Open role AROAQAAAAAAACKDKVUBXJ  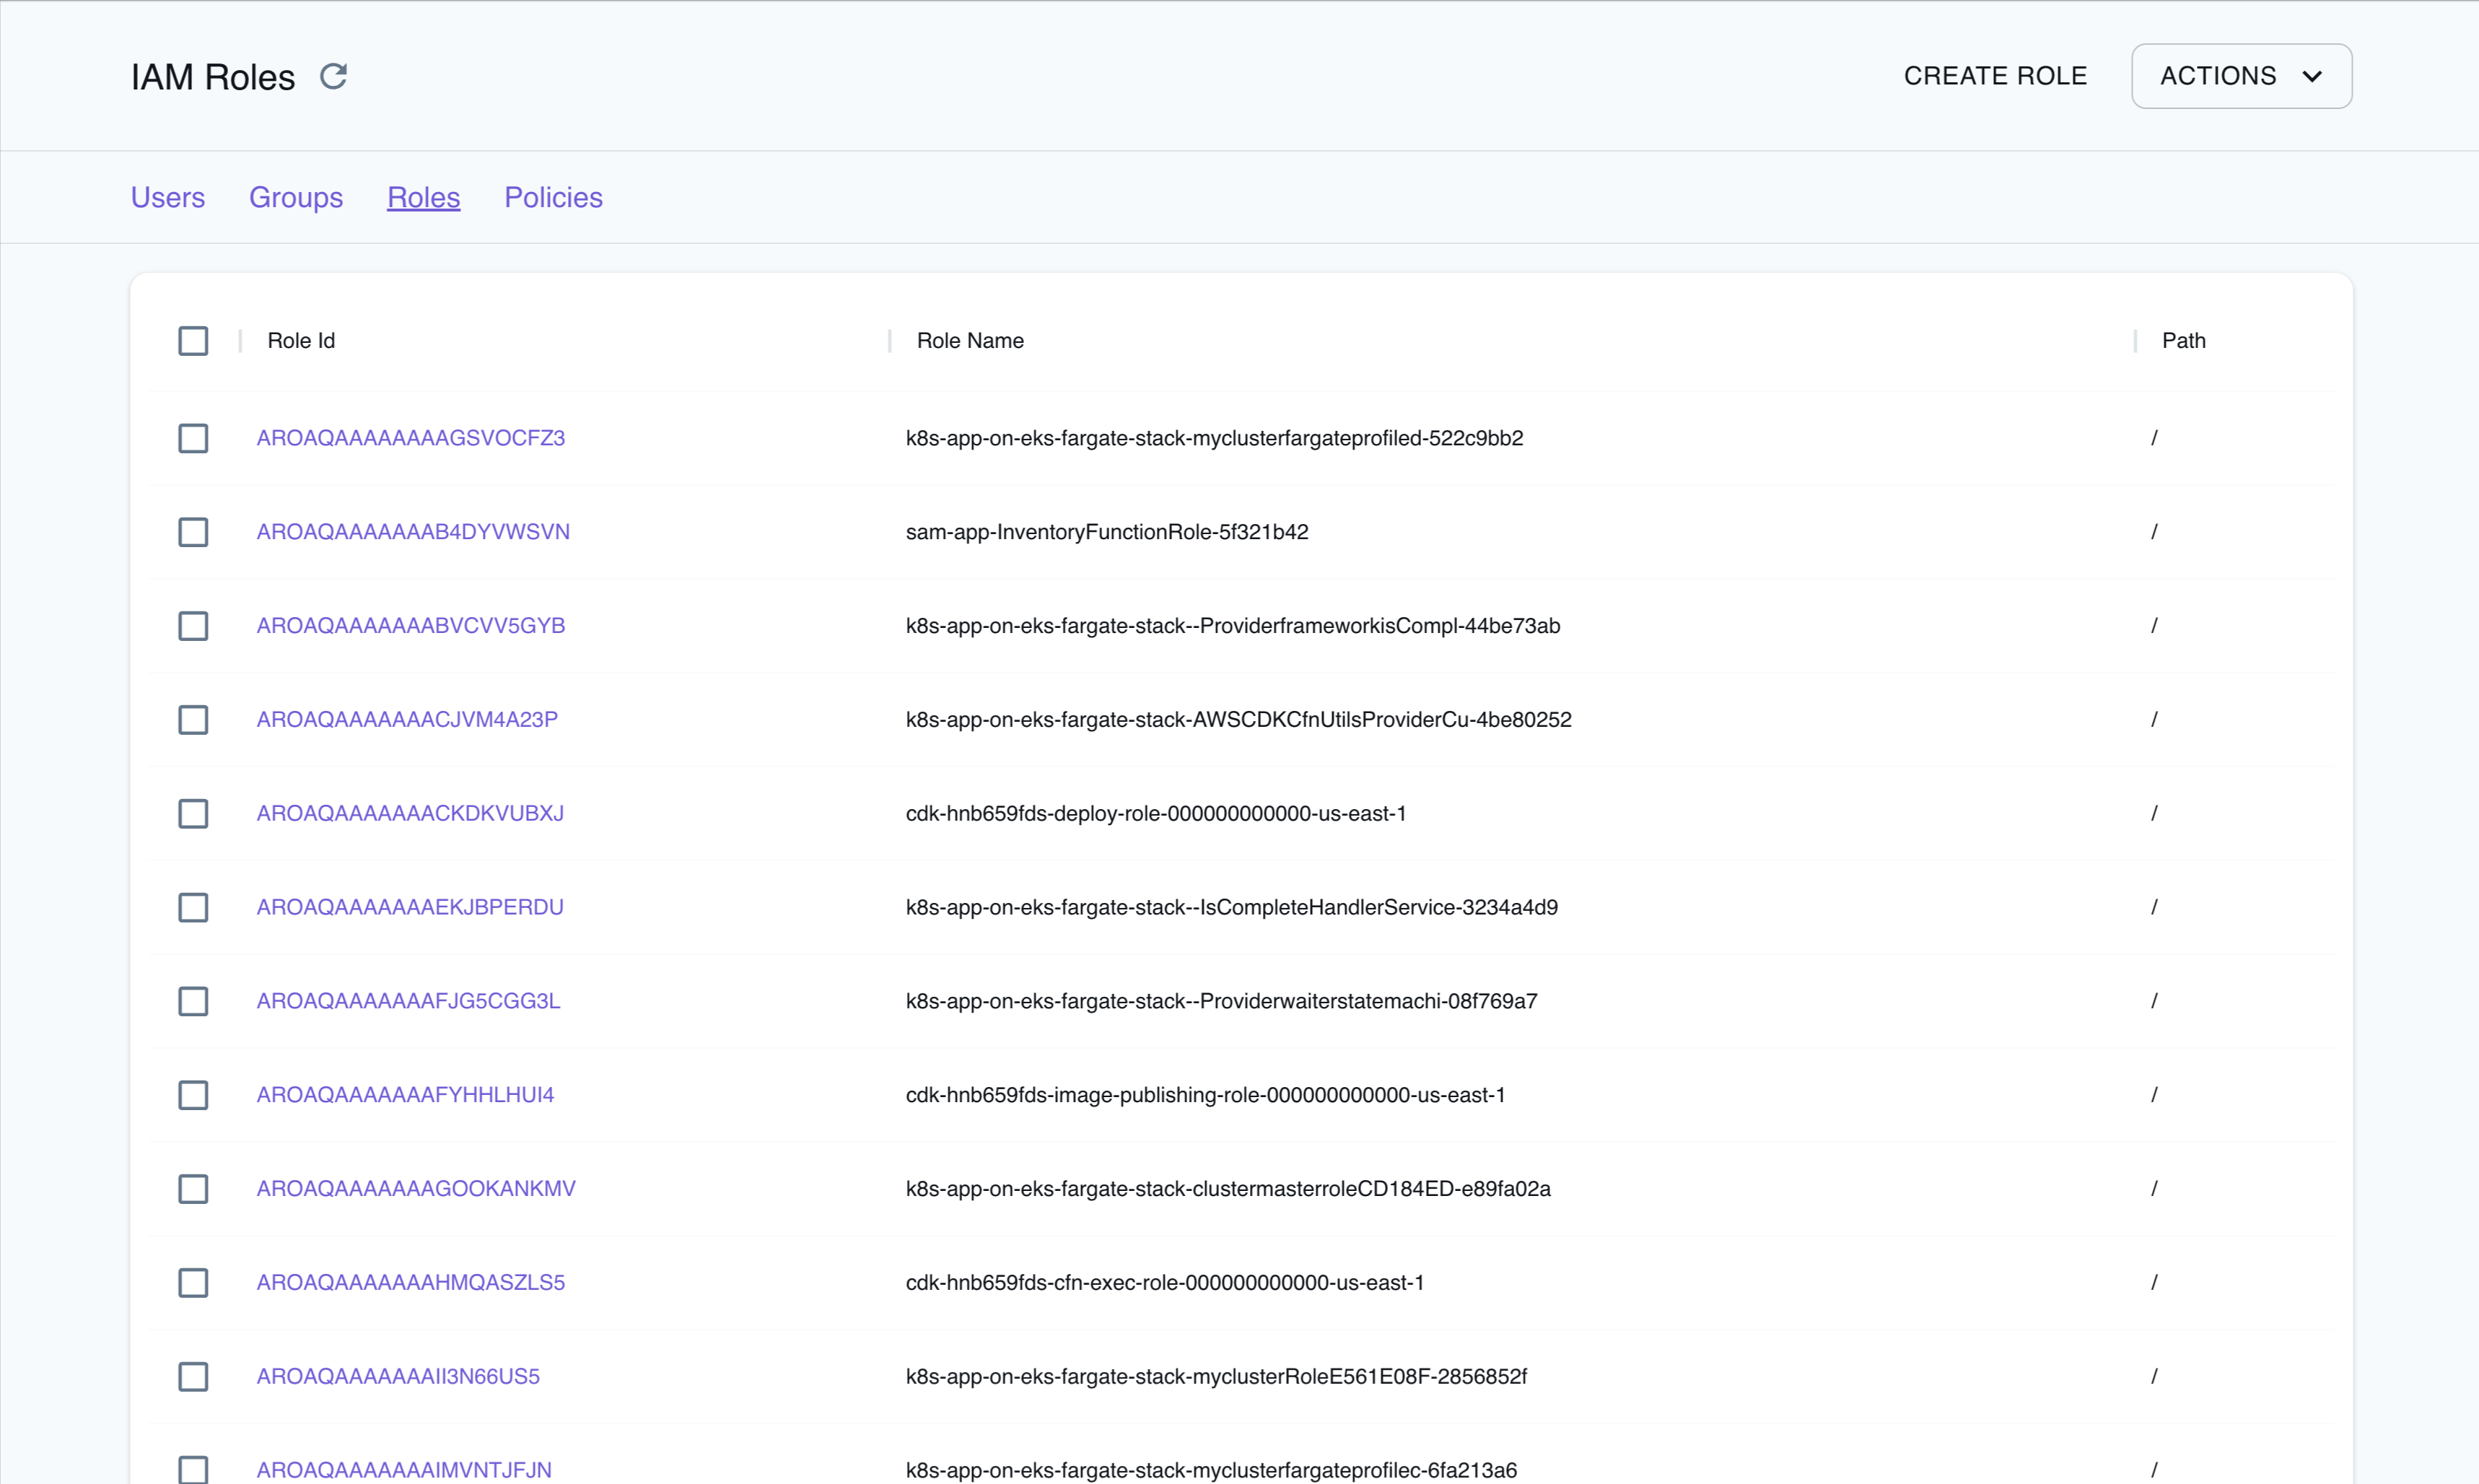click(x=410, y=813)
